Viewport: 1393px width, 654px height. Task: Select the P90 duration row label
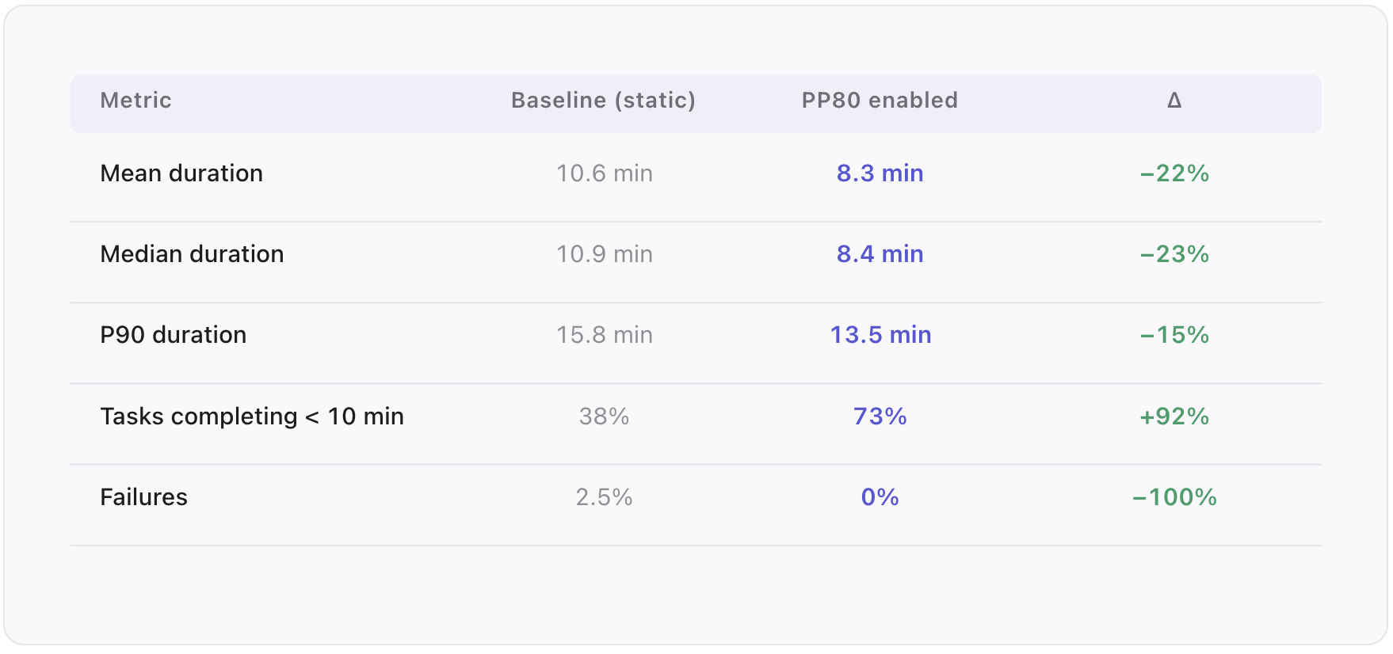coord(173,335)
